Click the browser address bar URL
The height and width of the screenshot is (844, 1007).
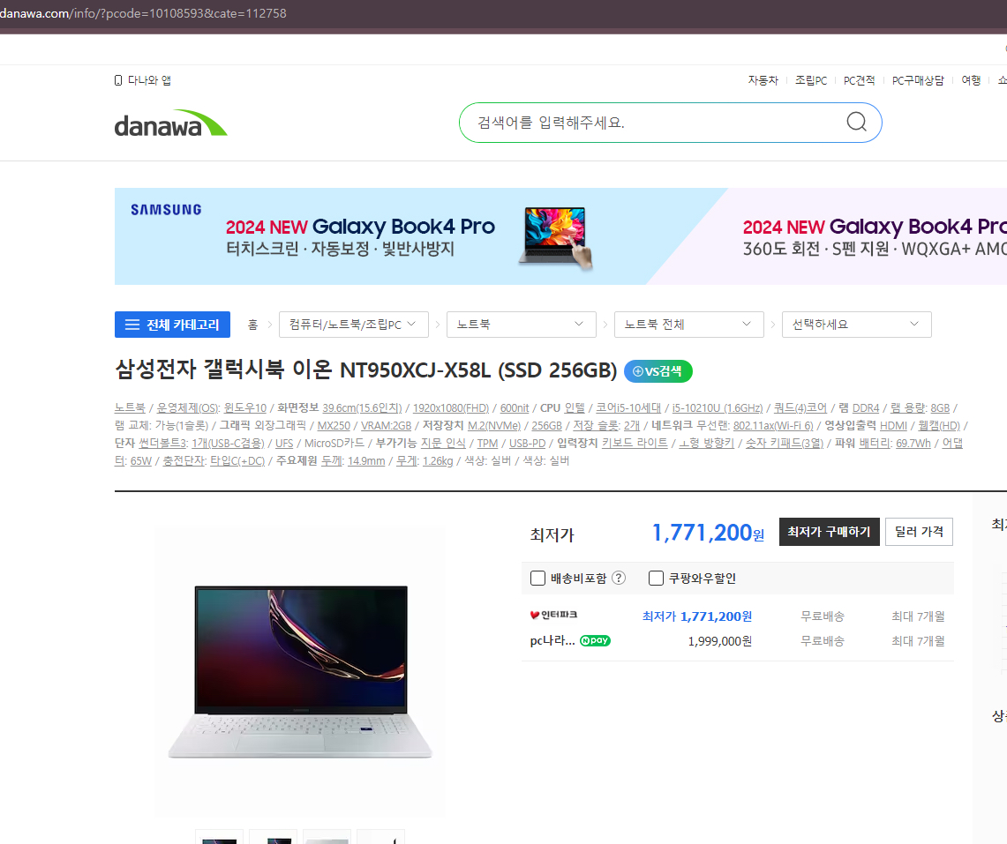tap(143, 13)
